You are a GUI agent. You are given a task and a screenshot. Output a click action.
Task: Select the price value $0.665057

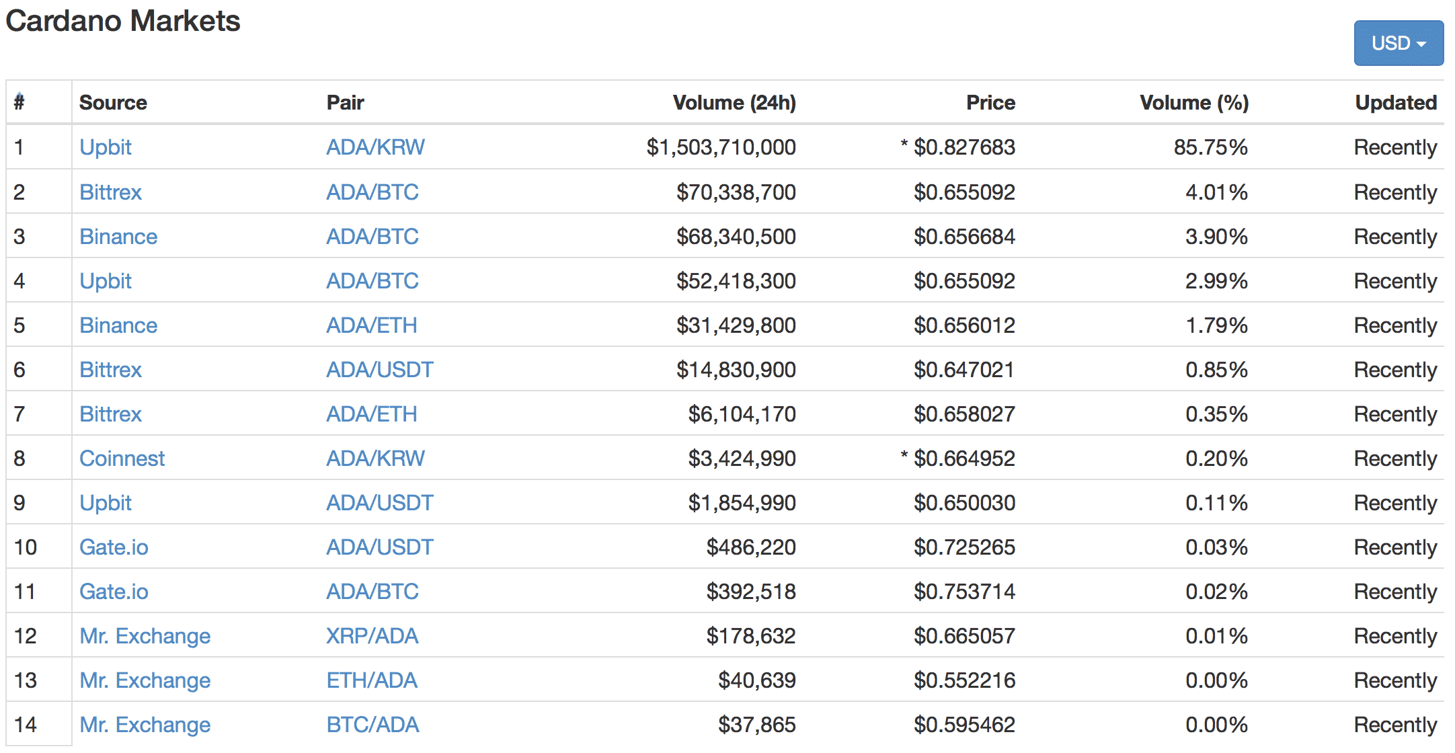[x=964, y=636]
